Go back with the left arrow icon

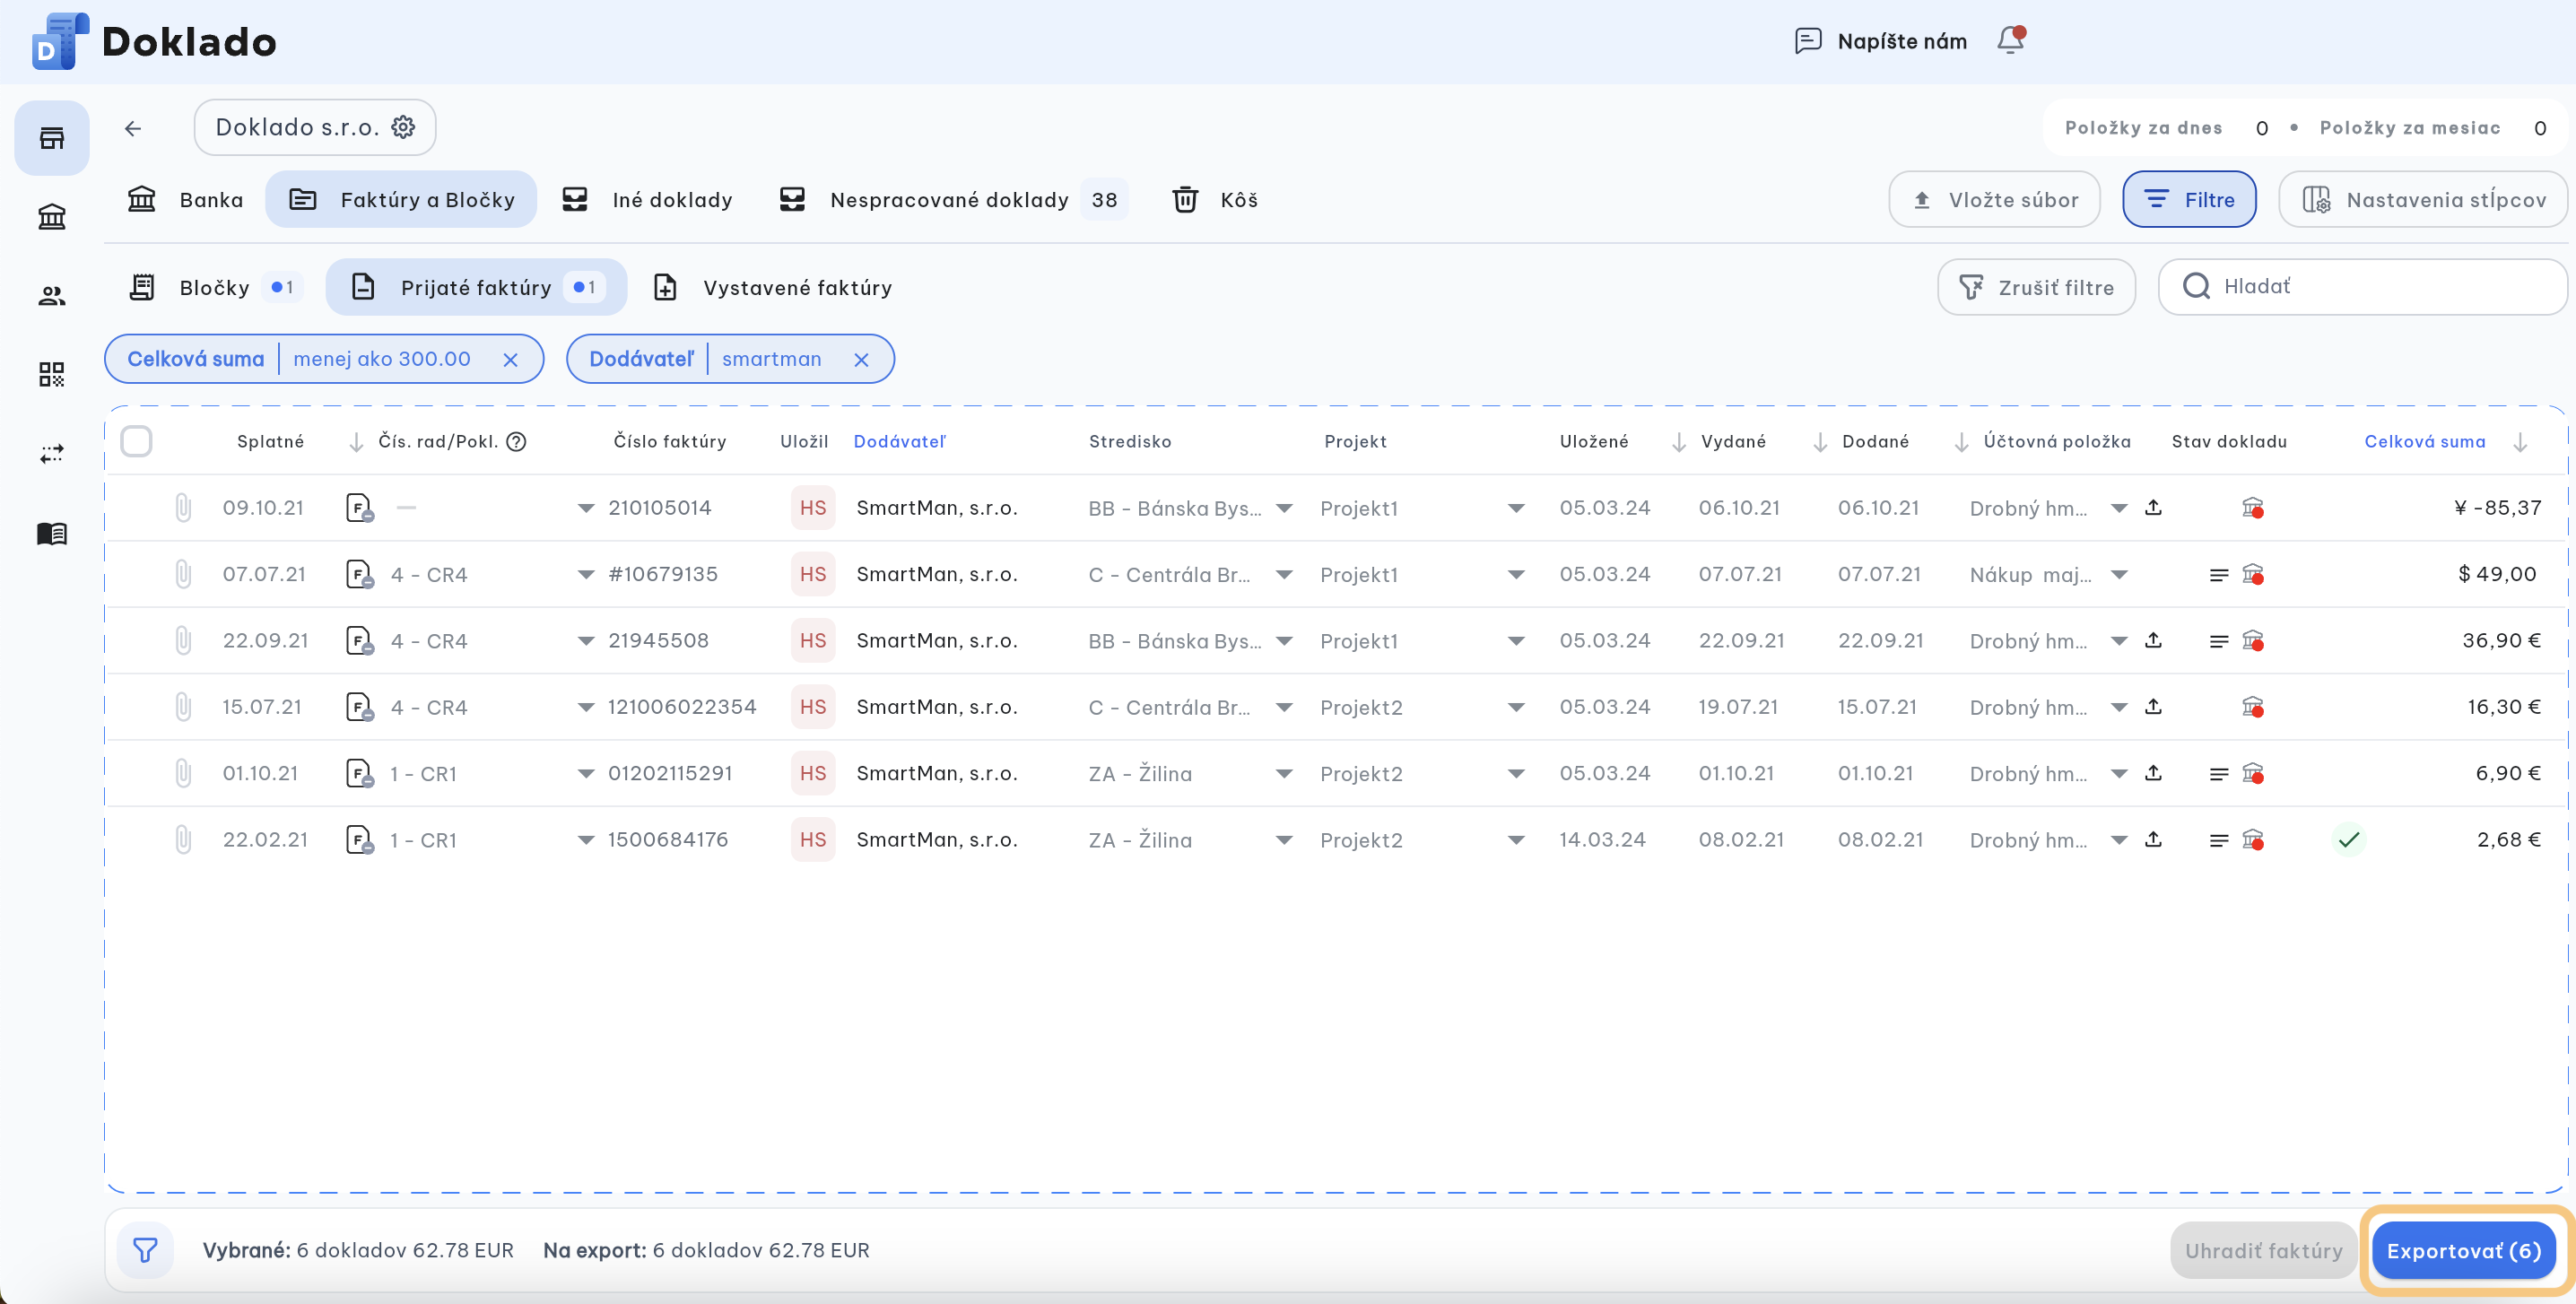tap(133, 128)
